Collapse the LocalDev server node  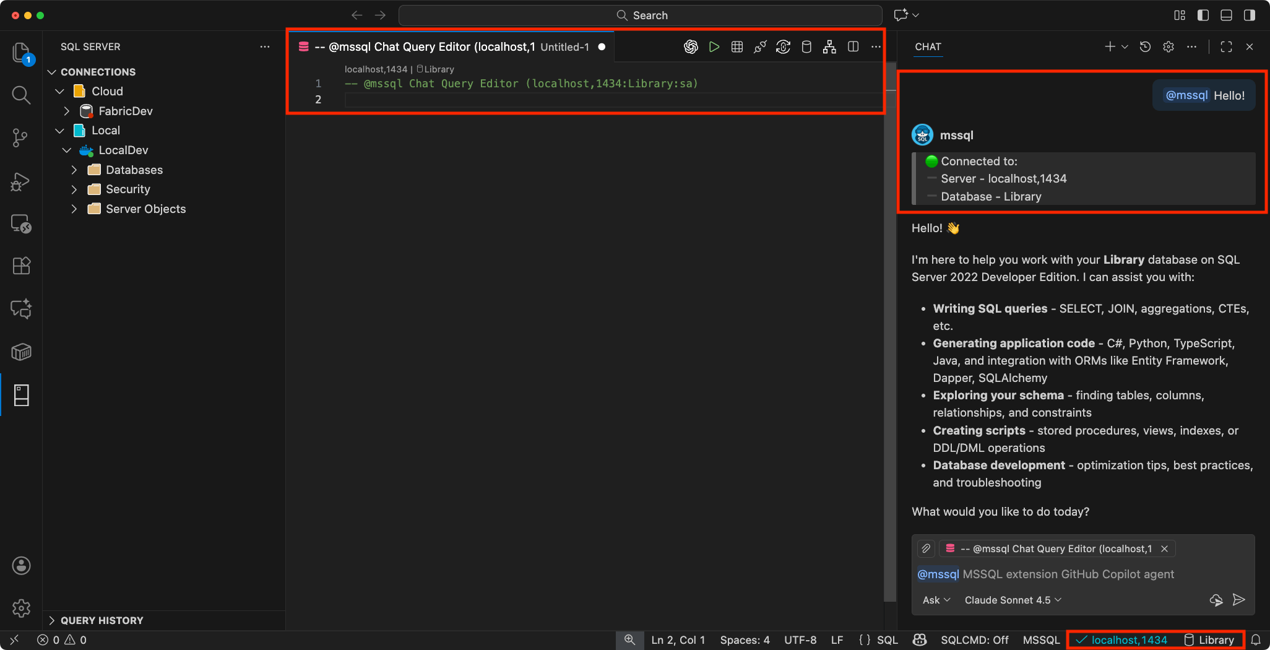point(67,150)
